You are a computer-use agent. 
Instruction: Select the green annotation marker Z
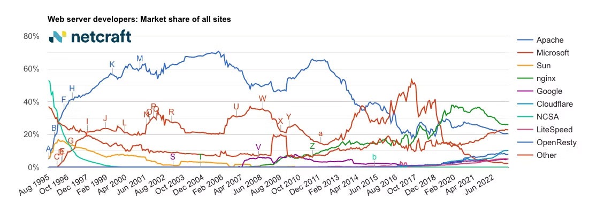pyautogui.click(x=312, y=146)
